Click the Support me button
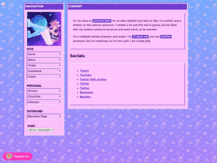The height and width of the screenshot is (163, 217). tap(18, 156)
